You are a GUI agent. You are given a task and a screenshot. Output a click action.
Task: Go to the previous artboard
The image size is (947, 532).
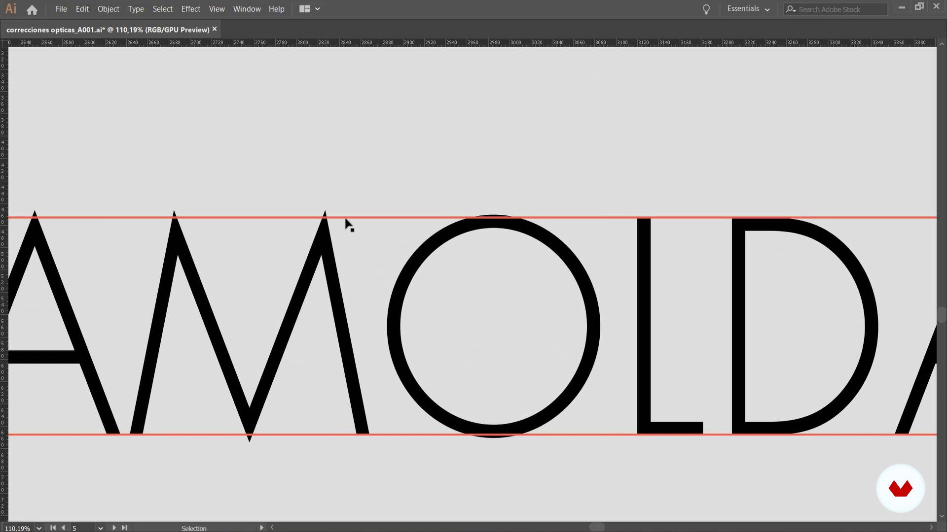click(x=63, y=528)
